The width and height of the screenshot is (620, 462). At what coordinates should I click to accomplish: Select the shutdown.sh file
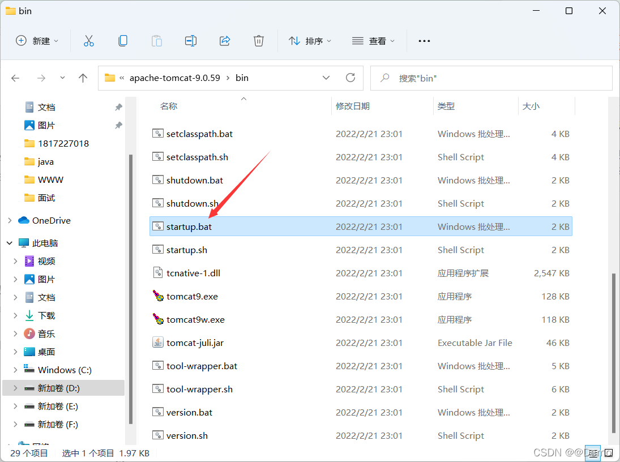tap(361, 203)
